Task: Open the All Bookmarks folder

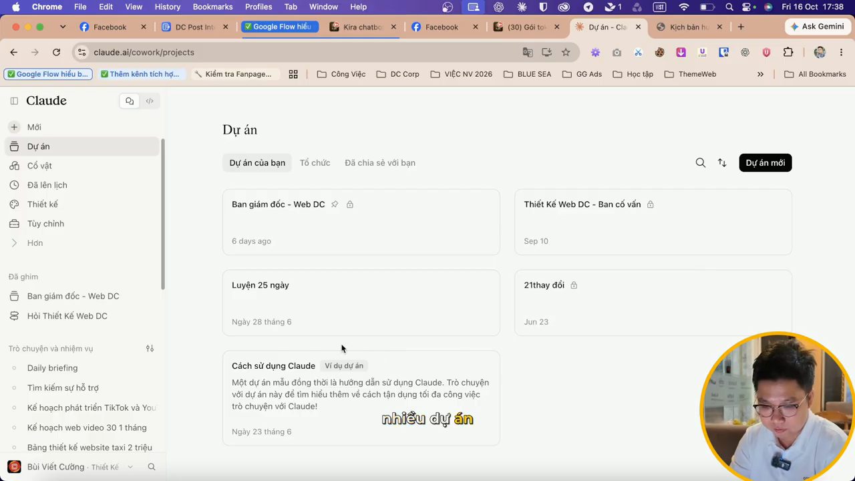Action: [815, 74]
